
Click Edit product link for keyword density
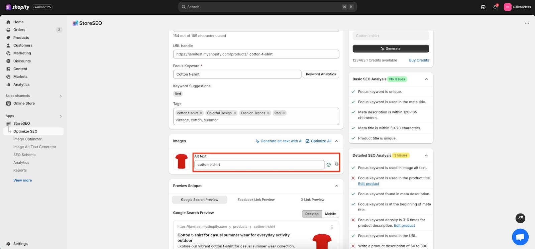(x=404, y=226)
